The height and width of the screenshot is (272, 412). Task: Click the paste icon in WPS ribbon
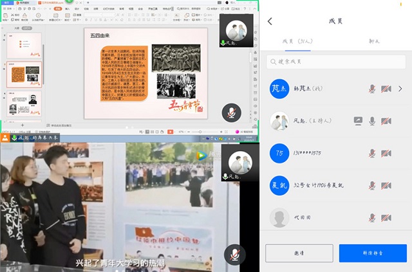point(6,15)
